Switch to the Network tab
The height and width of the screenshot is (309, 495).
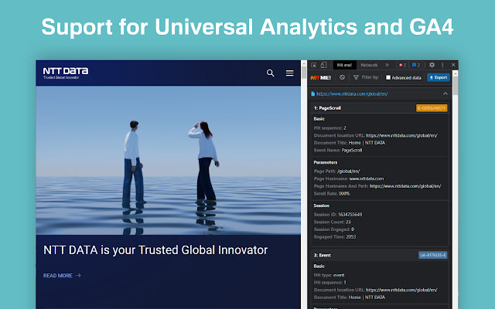coord(369,66)
